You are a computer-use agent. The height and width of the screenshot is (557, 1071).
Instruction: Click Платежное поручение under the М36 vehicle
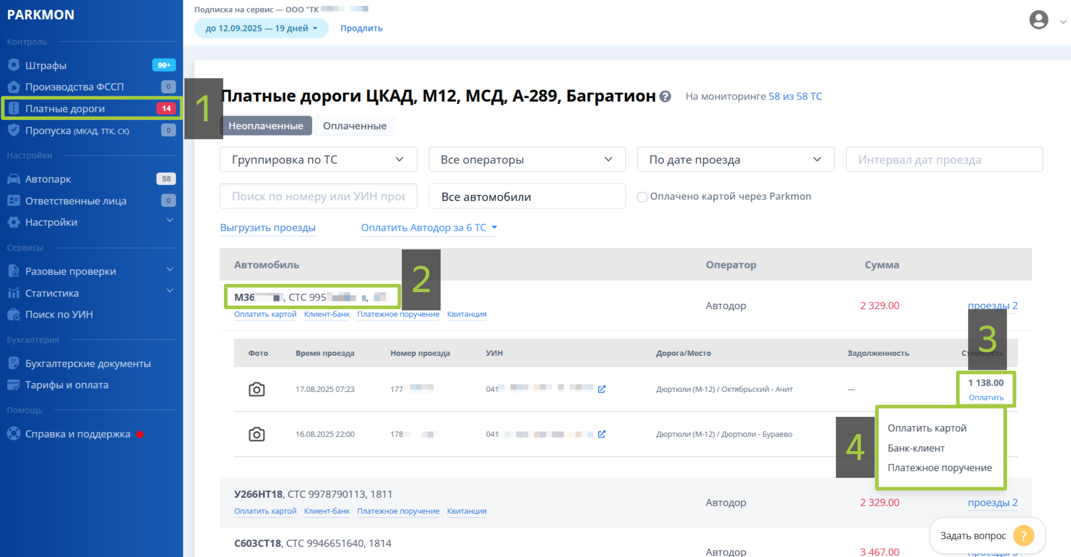398,314
